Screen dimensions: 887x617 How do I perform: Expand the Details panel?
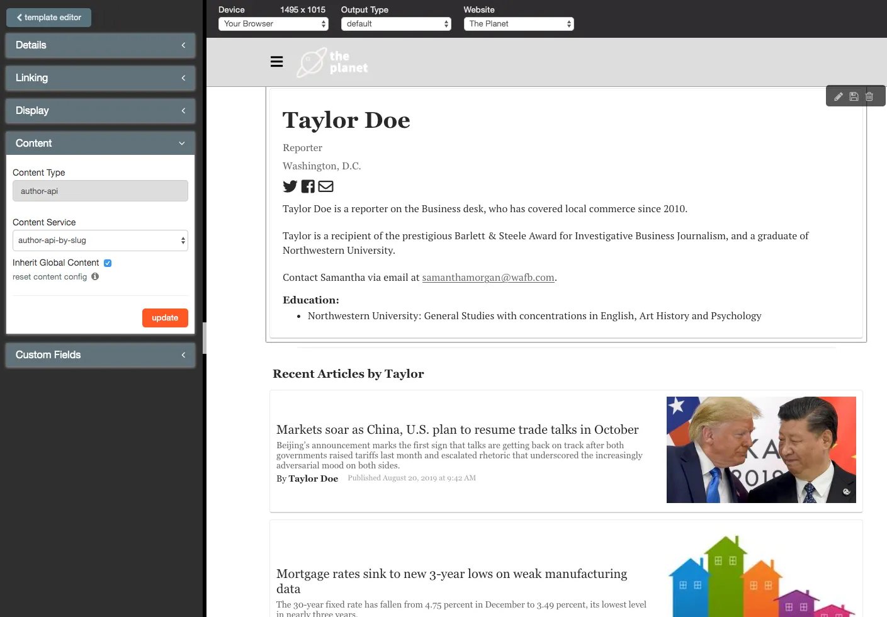click(x=100, y=45)
